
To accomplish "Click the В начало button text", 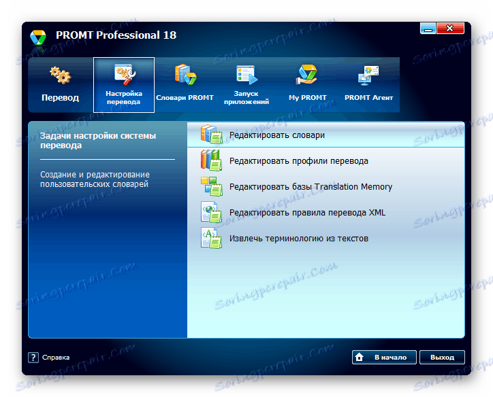I will click(390, 357).
